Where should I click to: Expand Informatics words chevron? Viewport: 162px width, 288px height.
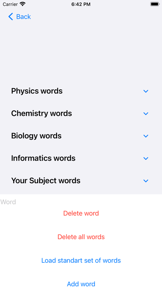145,158
